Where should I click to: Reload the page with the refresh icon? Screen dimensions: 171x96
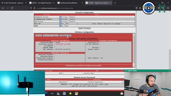12,8
